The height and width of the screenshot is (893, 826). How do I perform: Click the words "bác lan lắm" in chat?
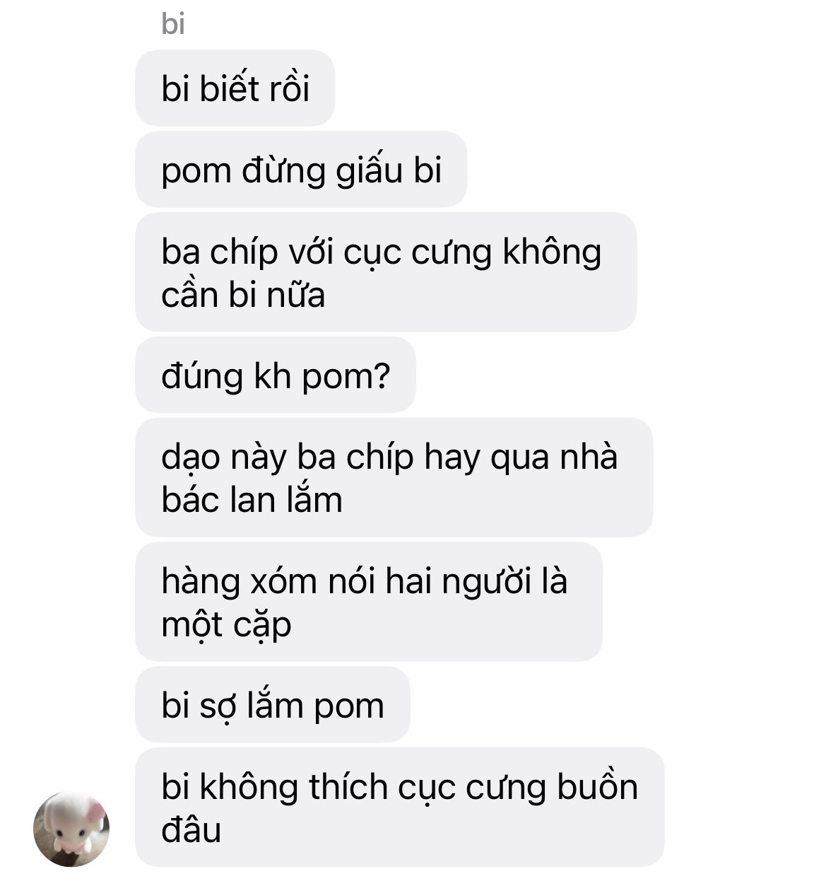252,500
